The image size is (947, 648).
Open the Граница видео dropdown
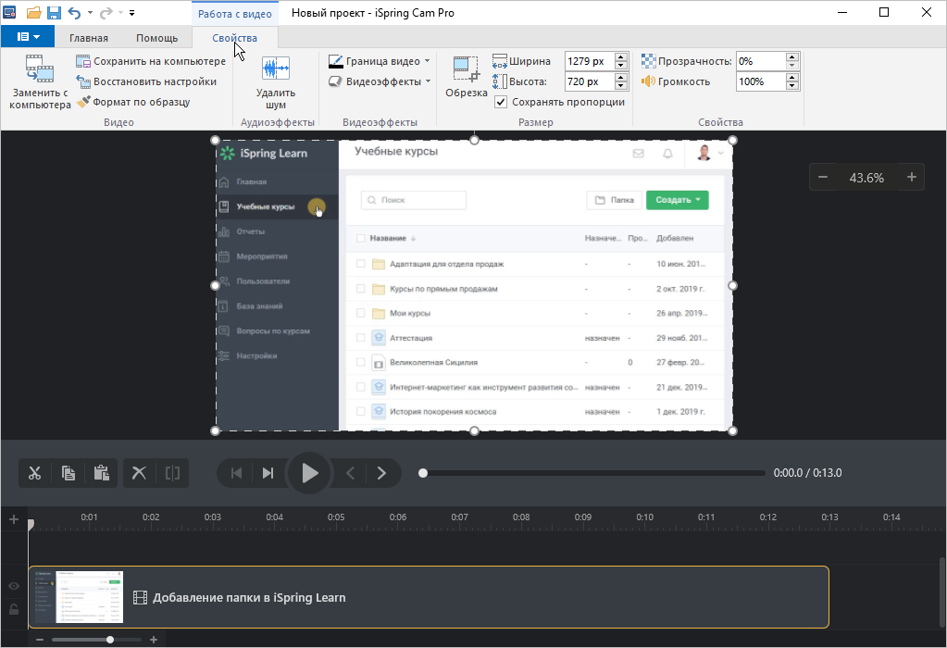pyautogui.click(x=380, y=61)
